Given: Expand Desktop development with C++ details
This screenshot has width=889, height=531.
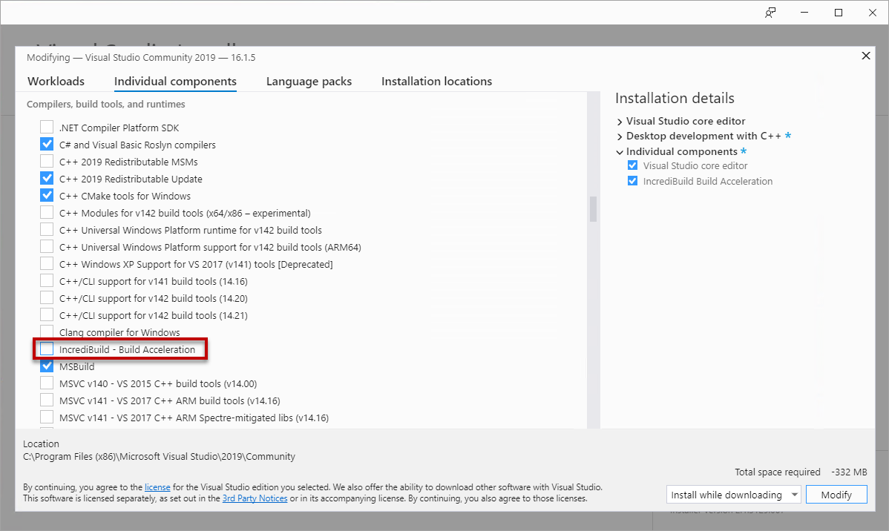Looking at the screenshot, I should pyautogui.click(x=620, y=136).
